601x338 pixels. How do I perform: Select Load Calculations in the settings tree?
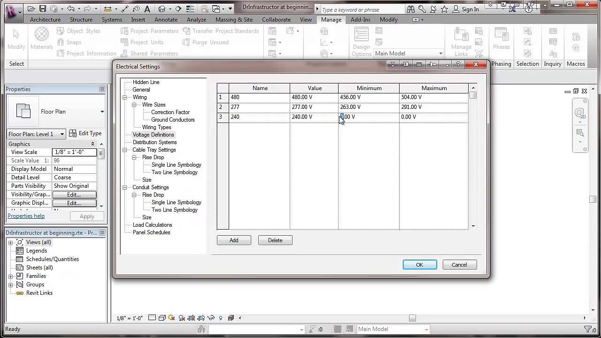click(152, 225)
